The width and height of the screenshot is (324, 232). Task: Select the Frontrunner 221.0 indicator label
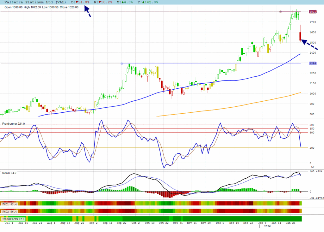pos(14,124)
